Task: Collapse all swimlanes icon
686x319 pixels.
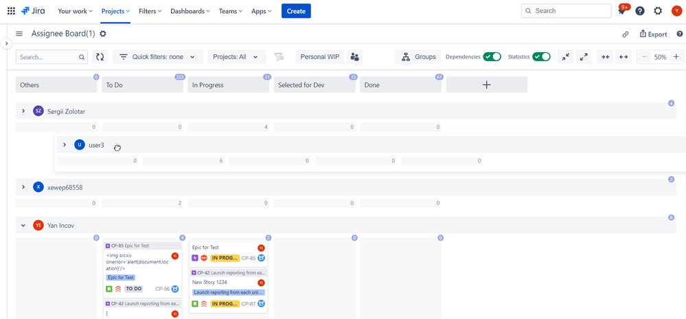Action: tap(566, 57)
